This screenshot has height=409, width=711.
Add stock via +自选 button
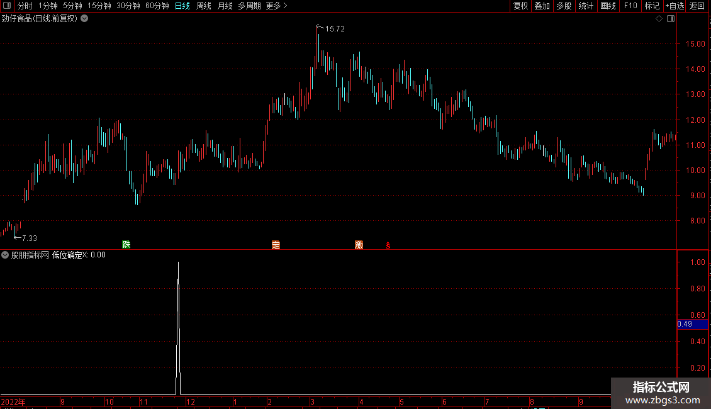click(x=675, y=6)
